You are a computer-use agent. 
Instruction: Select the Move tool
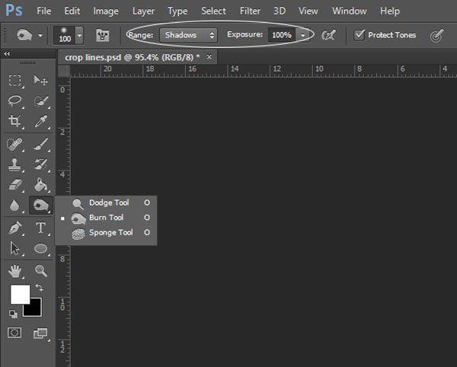pyautogui.click(x=40, y=80)
